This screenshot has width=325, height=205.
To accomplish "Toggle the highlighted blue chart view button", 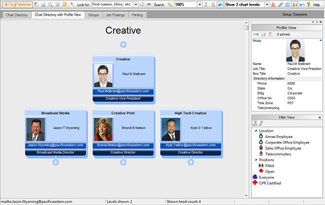I will (x=220, y=4).
